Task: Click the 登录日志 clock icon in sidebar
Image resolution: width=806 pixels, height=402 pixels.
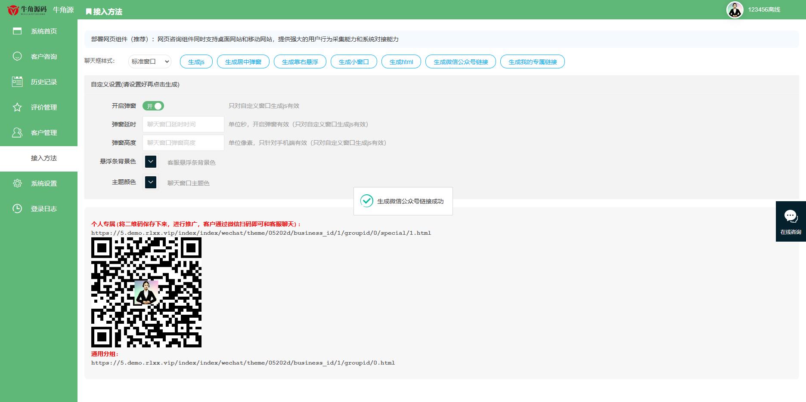Action: [17, 209]
